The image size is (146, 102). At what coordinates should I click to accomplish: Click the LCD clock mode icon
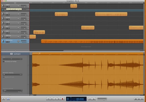point(68,99)
